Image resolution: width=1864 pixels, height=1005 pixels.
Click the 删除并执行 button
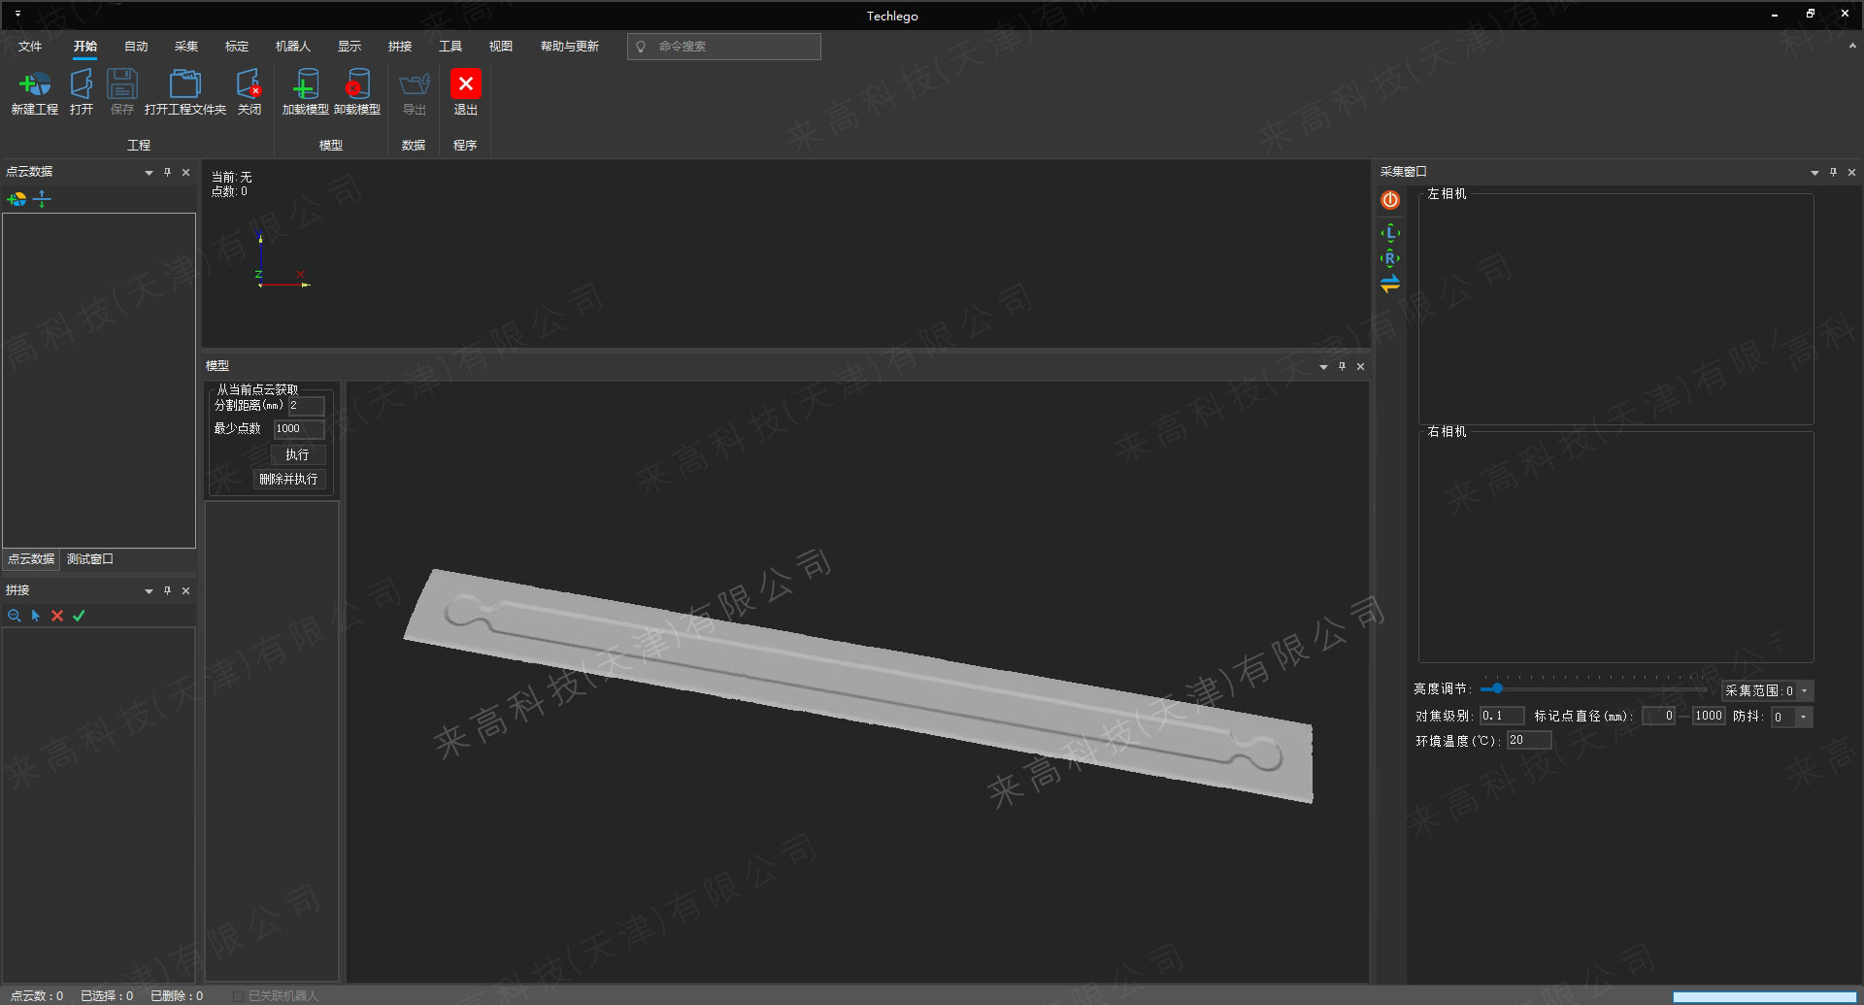click(x=288, y=480)
